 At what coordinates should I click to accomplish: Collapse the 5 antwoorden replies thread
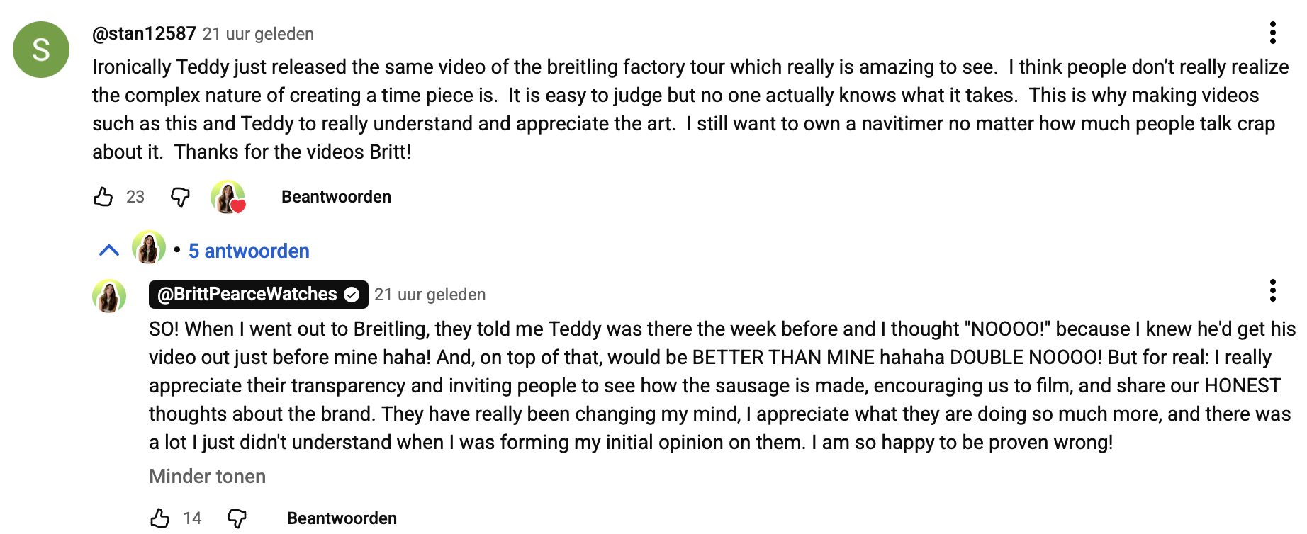click(x=249, y=251)
